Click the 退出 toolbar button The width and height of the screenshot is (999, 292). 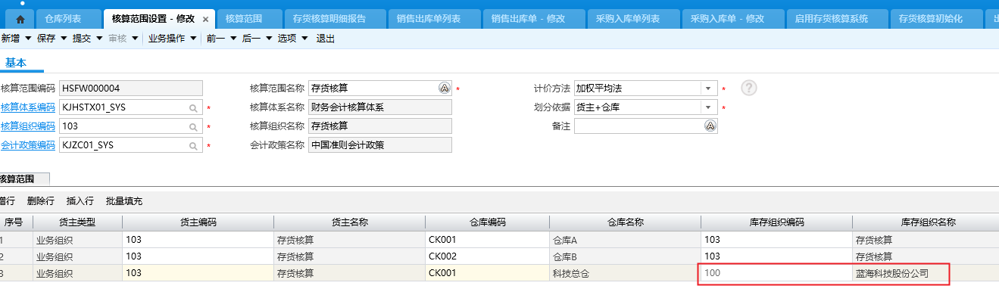coord(326,39)
